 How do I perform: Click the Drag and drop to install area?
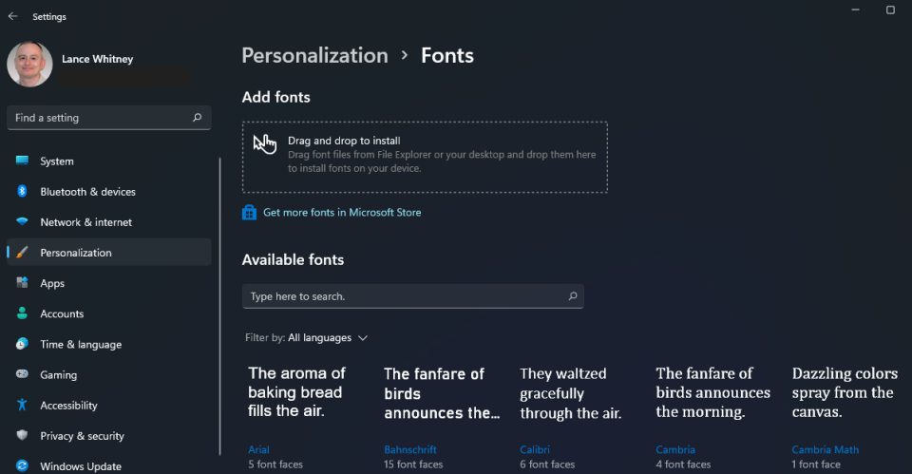(x=426, y=157)
